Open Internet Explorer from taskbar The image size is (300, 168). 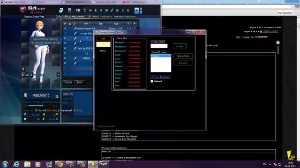click(16, 164)
